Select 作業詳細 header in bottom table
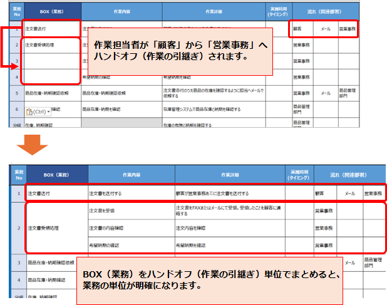The height and width of the screenshot is (305, 387). tap(230, 175)
